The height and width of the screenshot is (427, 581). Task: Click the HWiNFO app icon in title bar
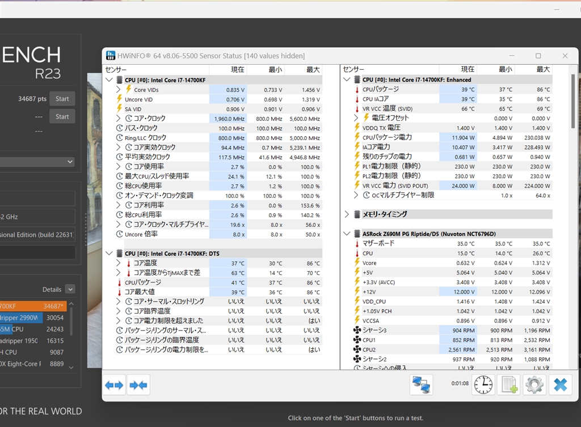[x=111, y=56]
